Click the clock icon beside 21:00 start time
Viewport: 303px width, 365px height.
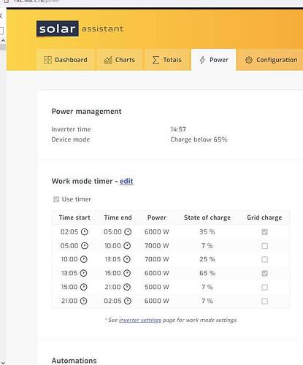click(x=83, y=301)
